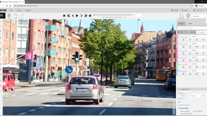Open label dropdown for object 5
The height and width of the screenshot is (116, 207).
pos(199,64)
